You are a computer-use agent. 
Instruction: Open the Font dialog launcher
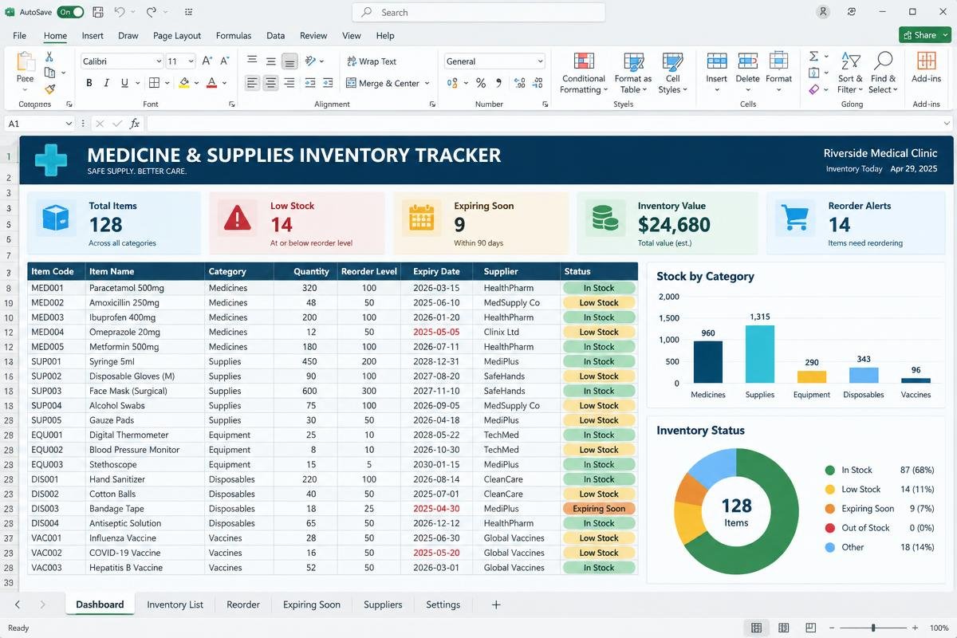tap(232, 104)
